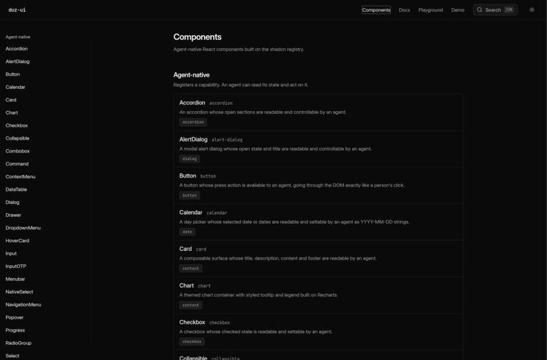The height and width of the screenshot is (360, 547).
Task: Select Menubar in the sidebar
Action: click(15, 279)
